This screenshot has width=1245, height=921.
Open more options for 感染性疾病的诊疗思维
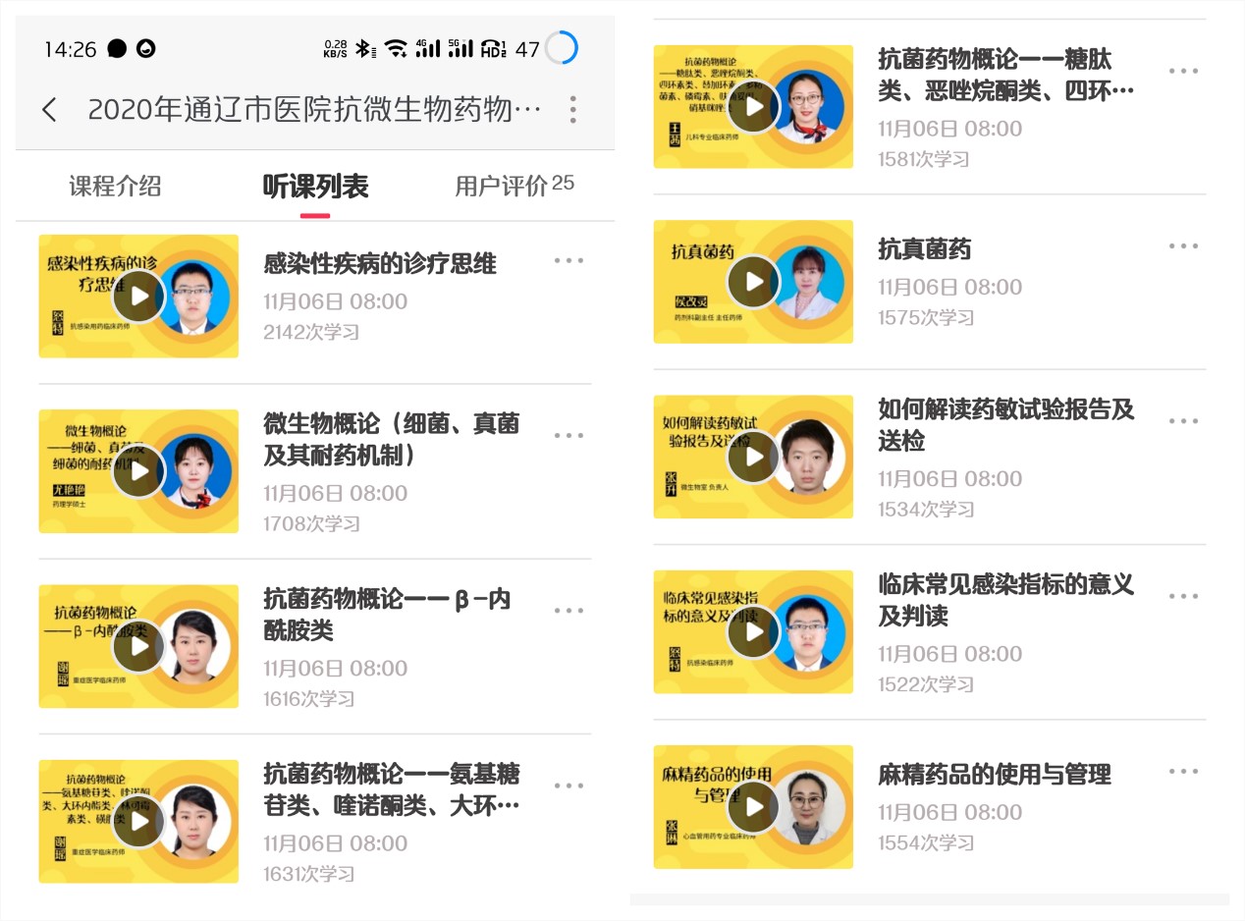pyautogui.click(x=568, y=260)
